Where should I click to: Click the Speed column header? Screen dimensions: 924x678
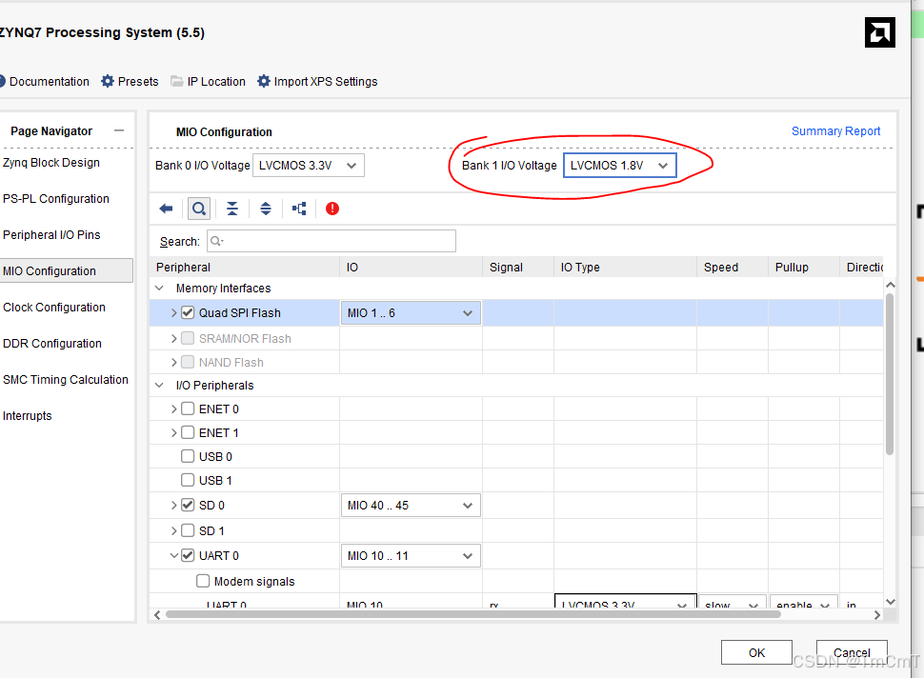coord(733,267)
